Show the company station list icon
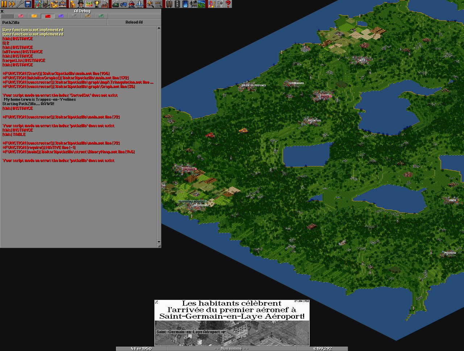Image resolution: width=464 pixels, height=351 pixels. 62,4
